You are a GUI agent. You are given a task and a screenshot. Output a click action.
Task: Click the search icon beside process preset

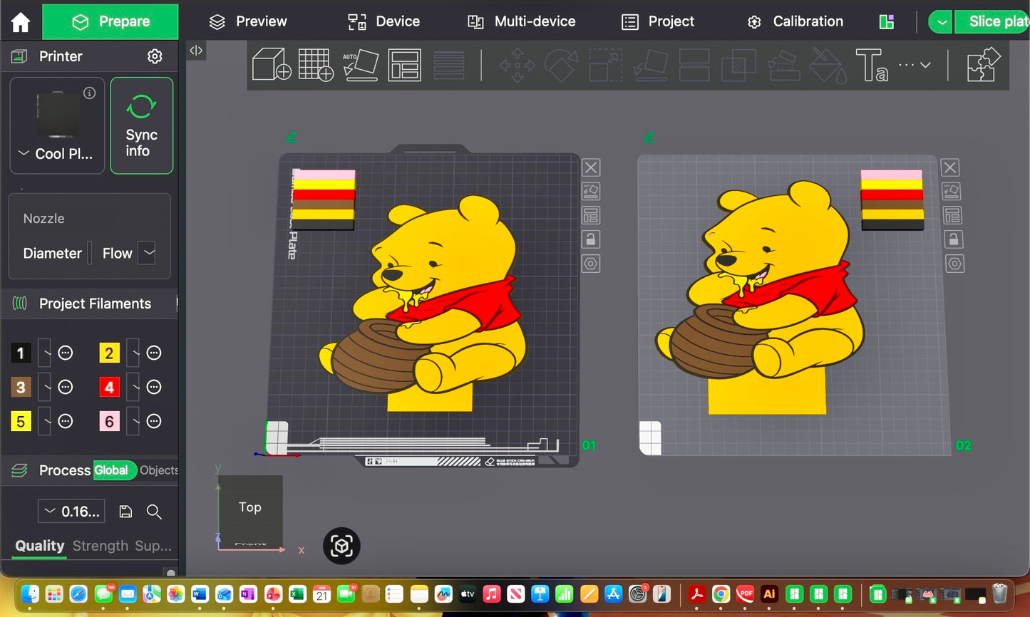coord(154,512)
